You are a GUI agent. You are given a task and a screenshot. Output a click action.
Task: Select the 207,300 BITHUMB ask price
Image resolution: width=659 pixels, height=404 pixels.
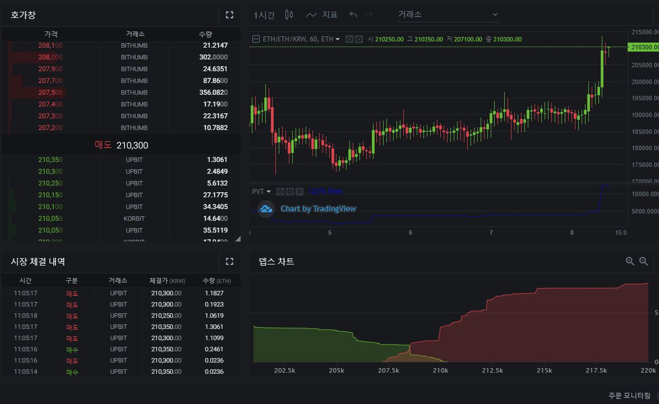(x=50, y=116)
